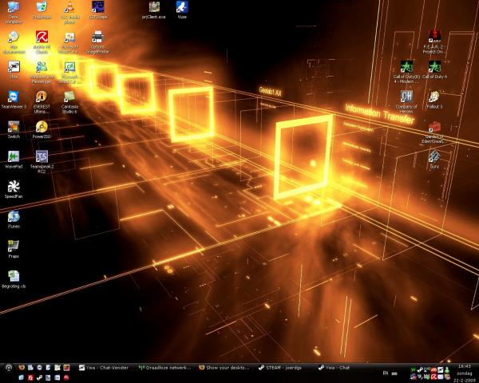Click the Start button on the taskbar

tap(8, 368)
